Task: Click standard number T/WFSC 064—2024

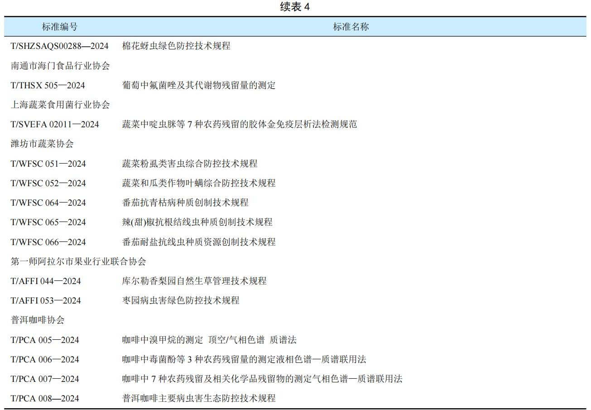Action: pyautogui.click(x=48, y=203)
